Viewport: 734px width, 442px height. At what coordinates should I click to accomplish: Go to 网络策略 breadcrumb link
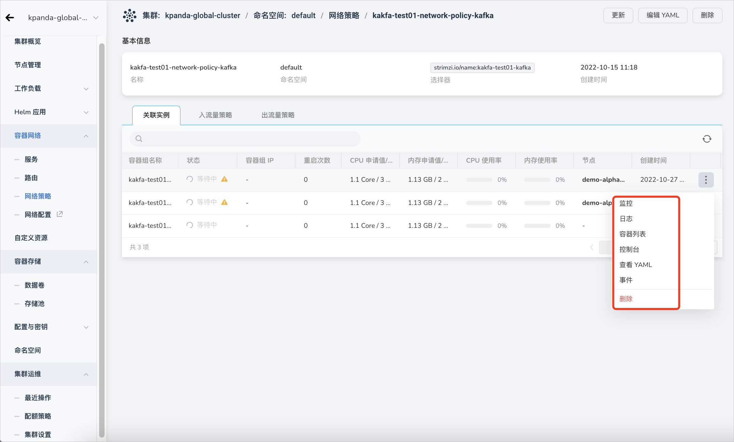(x=344, y=16)
